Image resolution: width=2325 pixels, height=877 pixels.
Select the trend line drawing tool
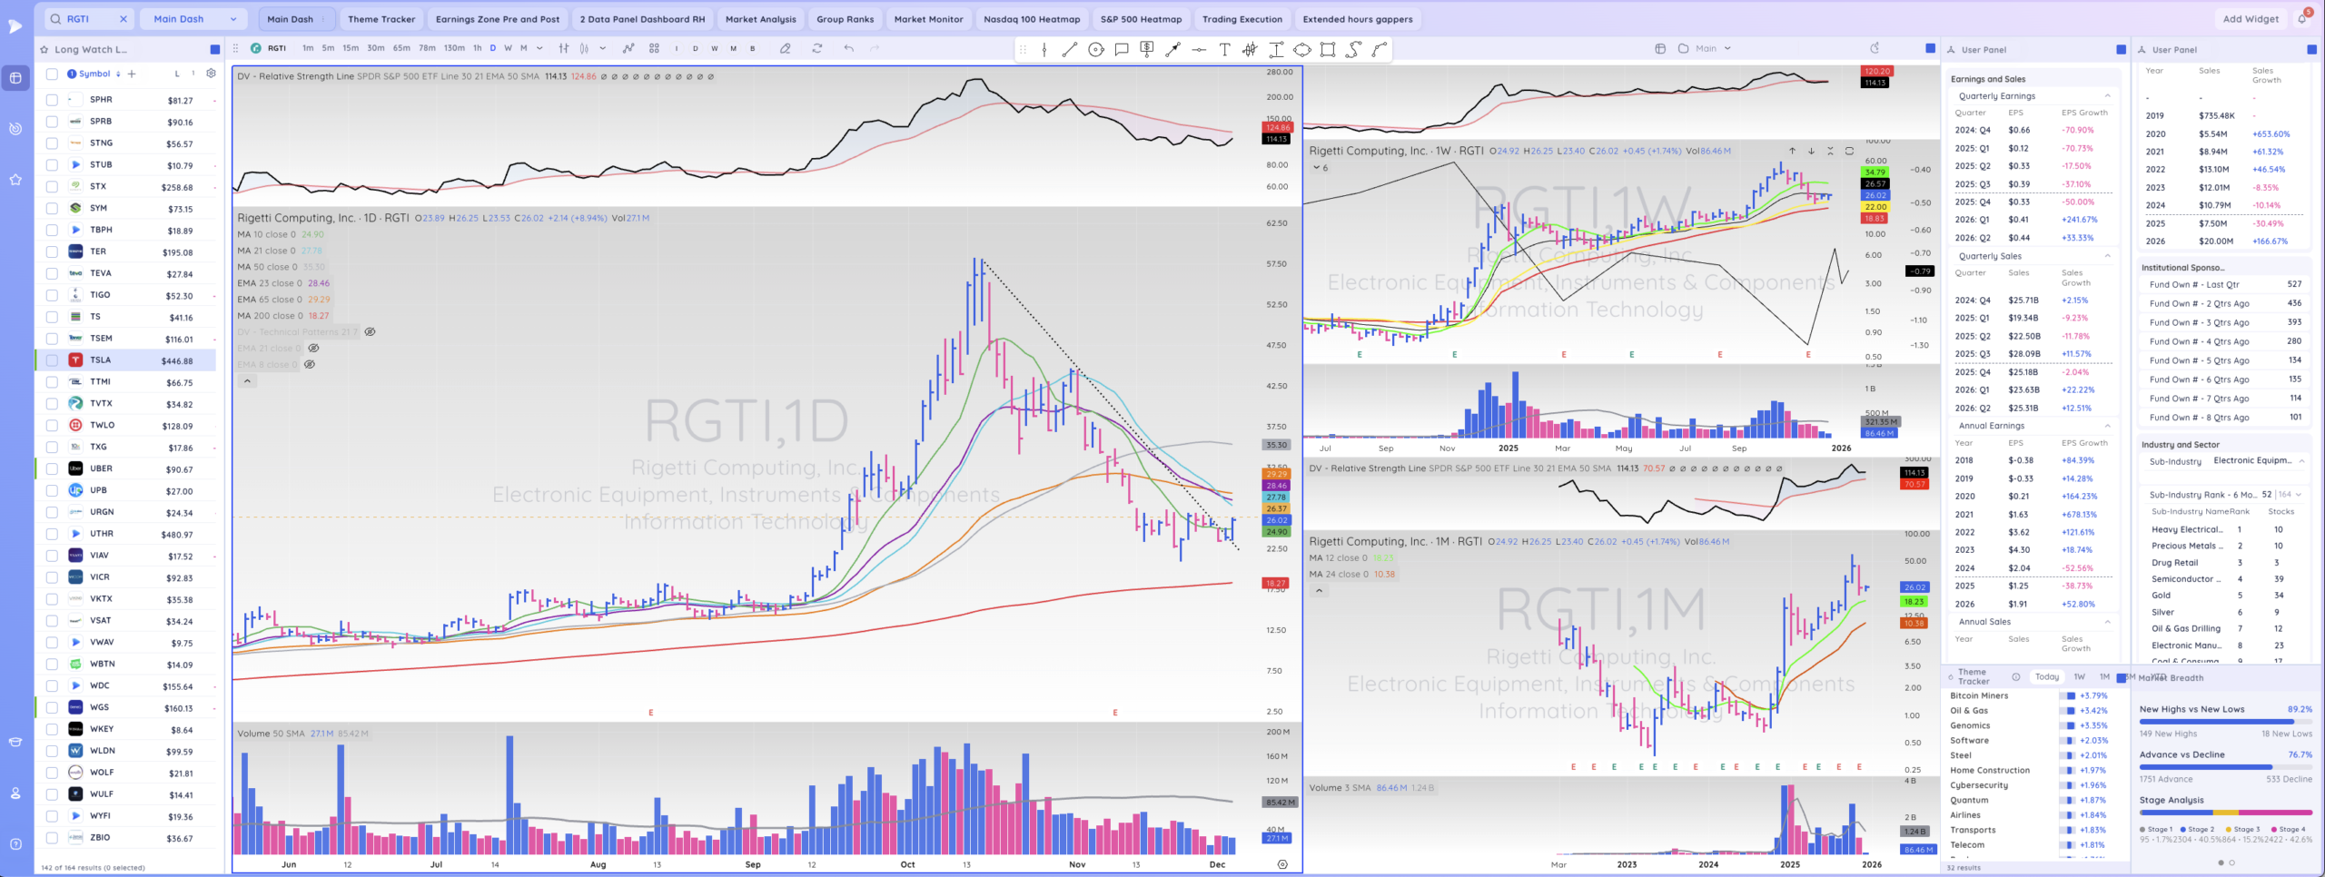(1069, 49)
